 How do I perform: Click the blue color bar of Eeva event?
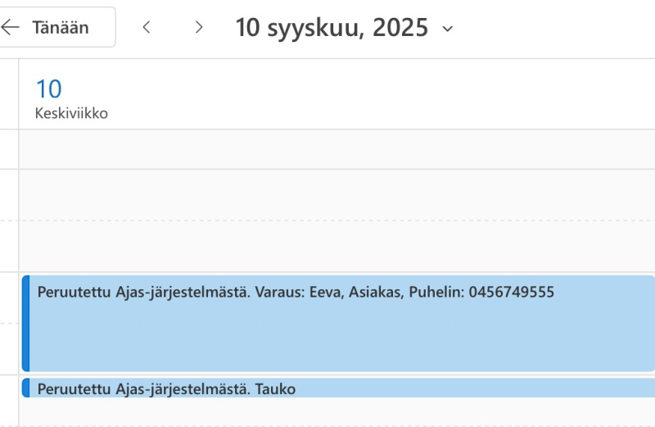25,324
